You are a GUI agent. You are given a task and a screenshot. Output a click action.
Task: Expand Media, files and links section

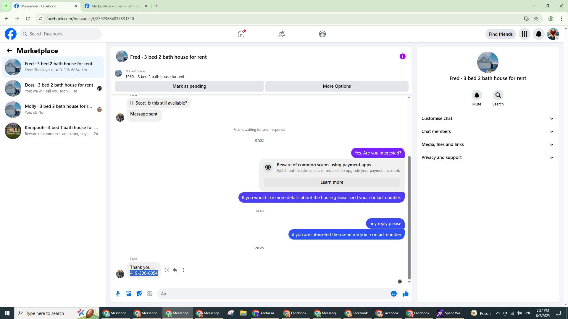point(488,144)
